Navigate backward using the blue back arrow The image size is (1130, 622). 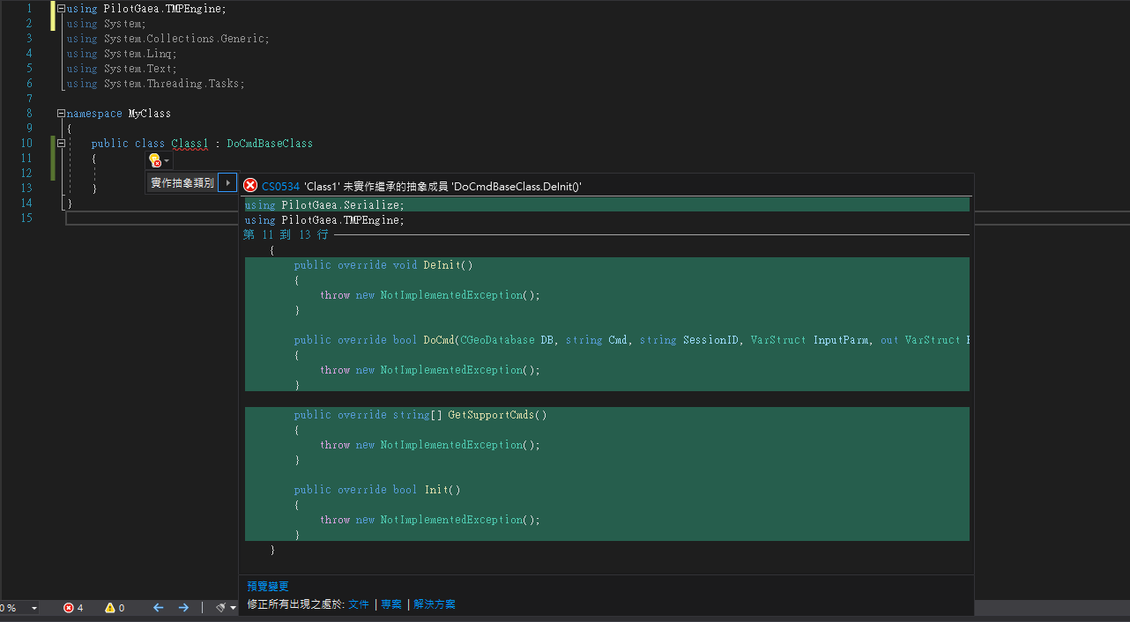tap(157, 607)
